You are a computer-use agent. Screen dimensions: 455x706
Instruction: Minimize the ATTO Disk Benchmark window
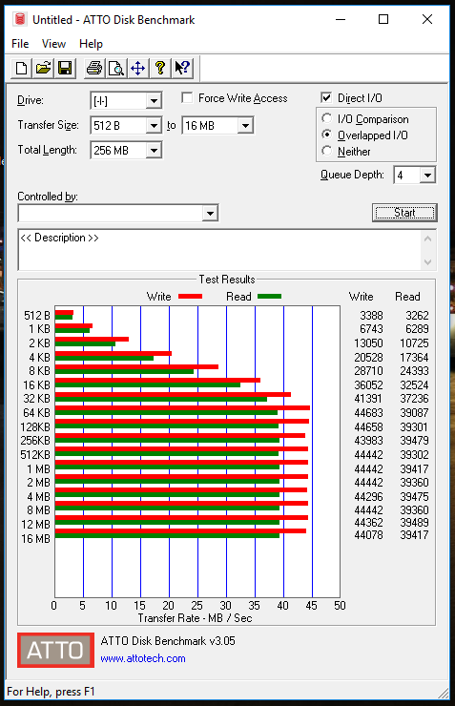point(341,19)
